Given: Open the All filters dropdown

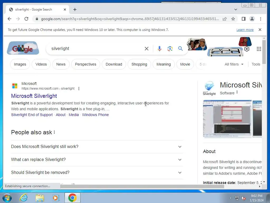Looking at the screenshot, I should 234,64.
